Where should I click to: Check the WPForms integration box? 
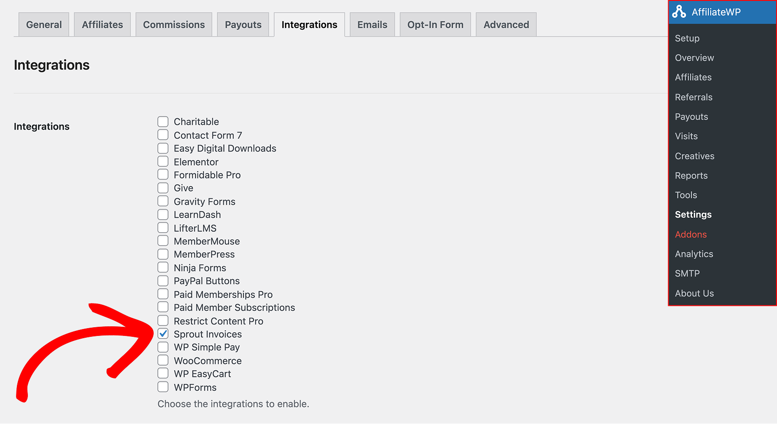point(163,386)
